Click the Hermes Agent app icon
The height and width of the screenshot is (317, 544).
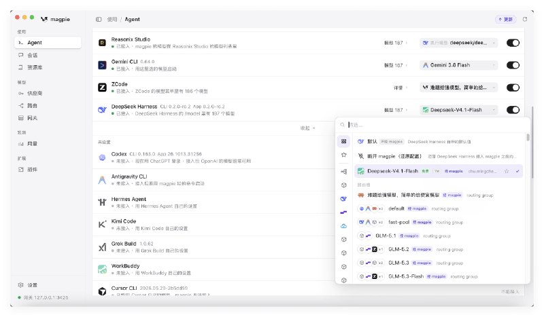[102, 202]
